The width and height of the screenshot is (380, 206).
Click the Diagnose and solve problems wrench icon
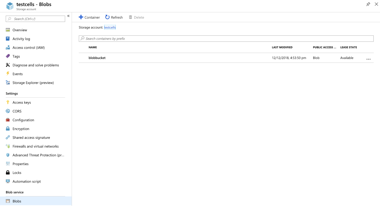coord(8,65)
